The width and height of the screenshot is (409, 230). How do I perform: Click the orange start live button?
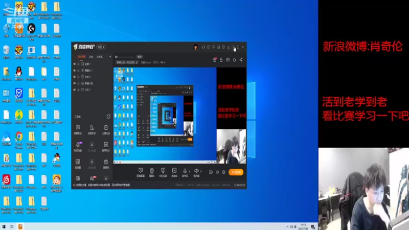(236, 172)
